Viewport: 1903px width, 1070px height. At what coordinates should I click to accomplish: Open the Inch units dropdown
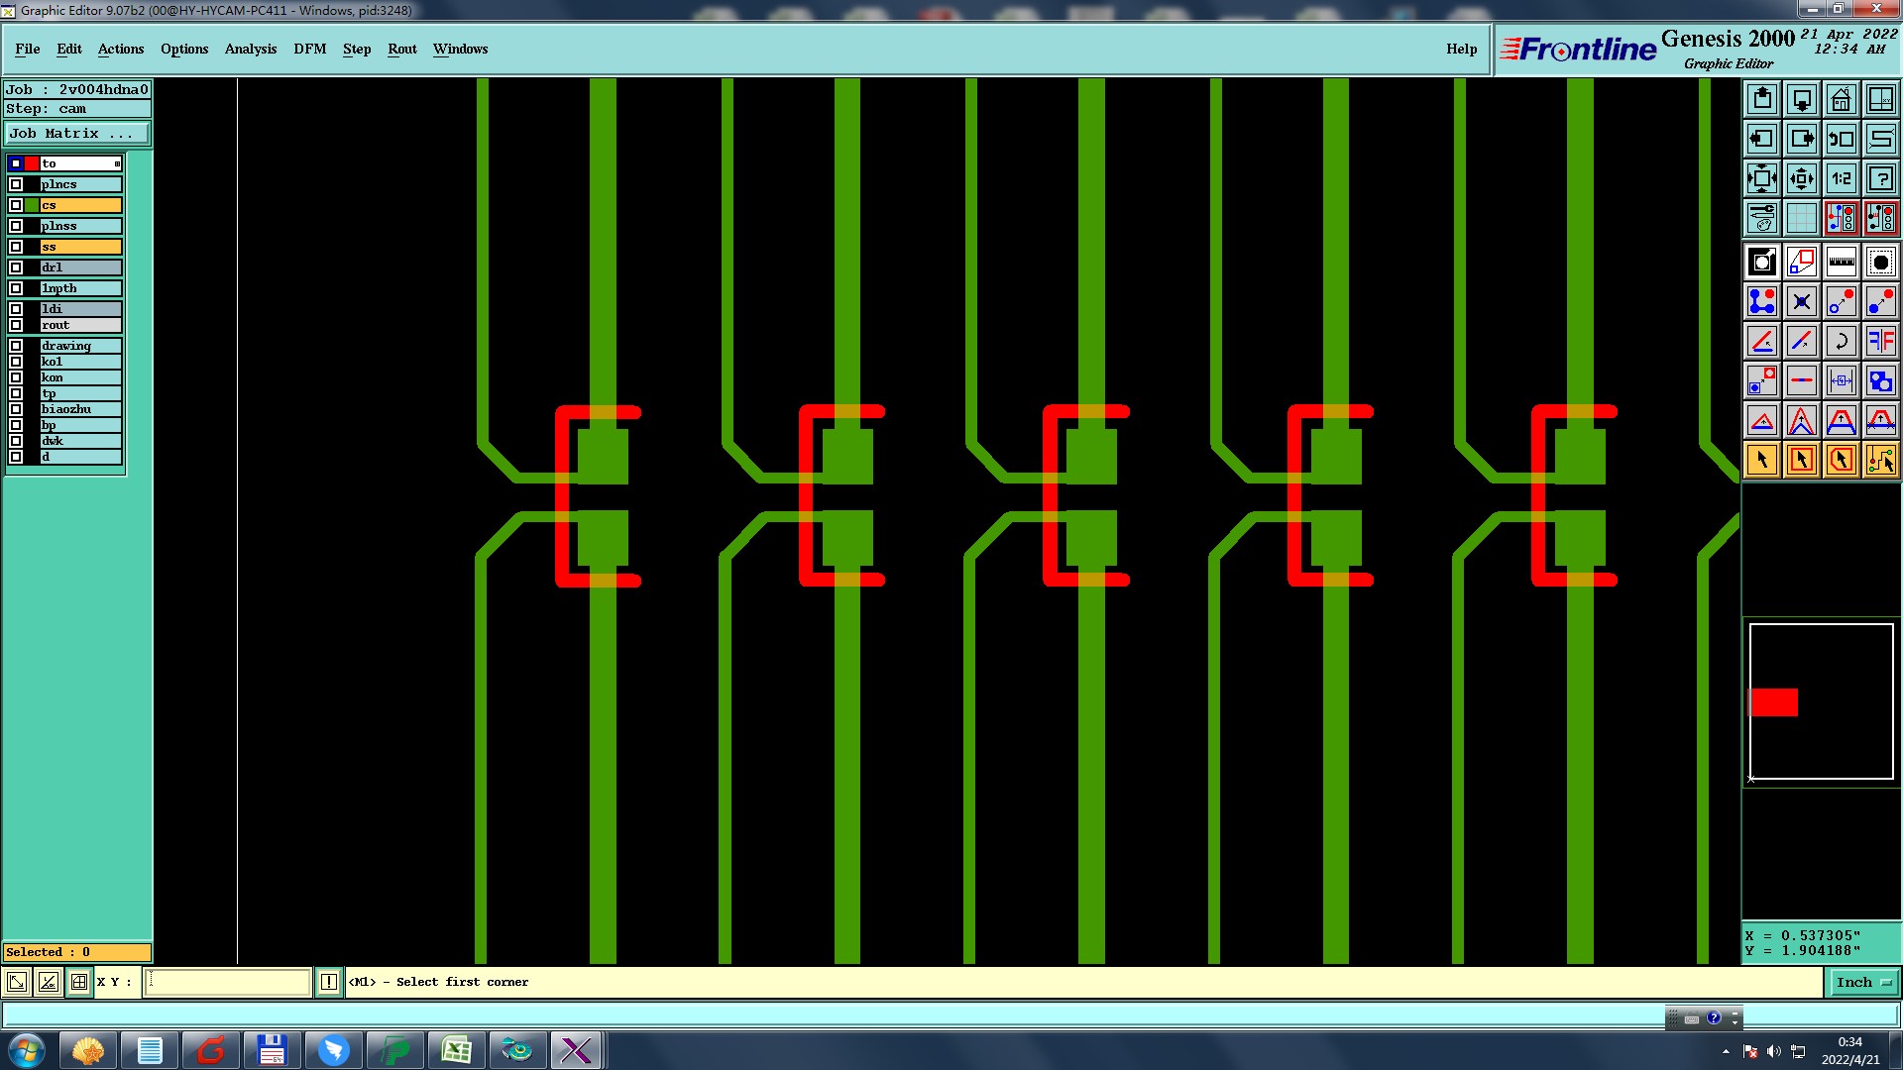click(x=1863, y=982)
